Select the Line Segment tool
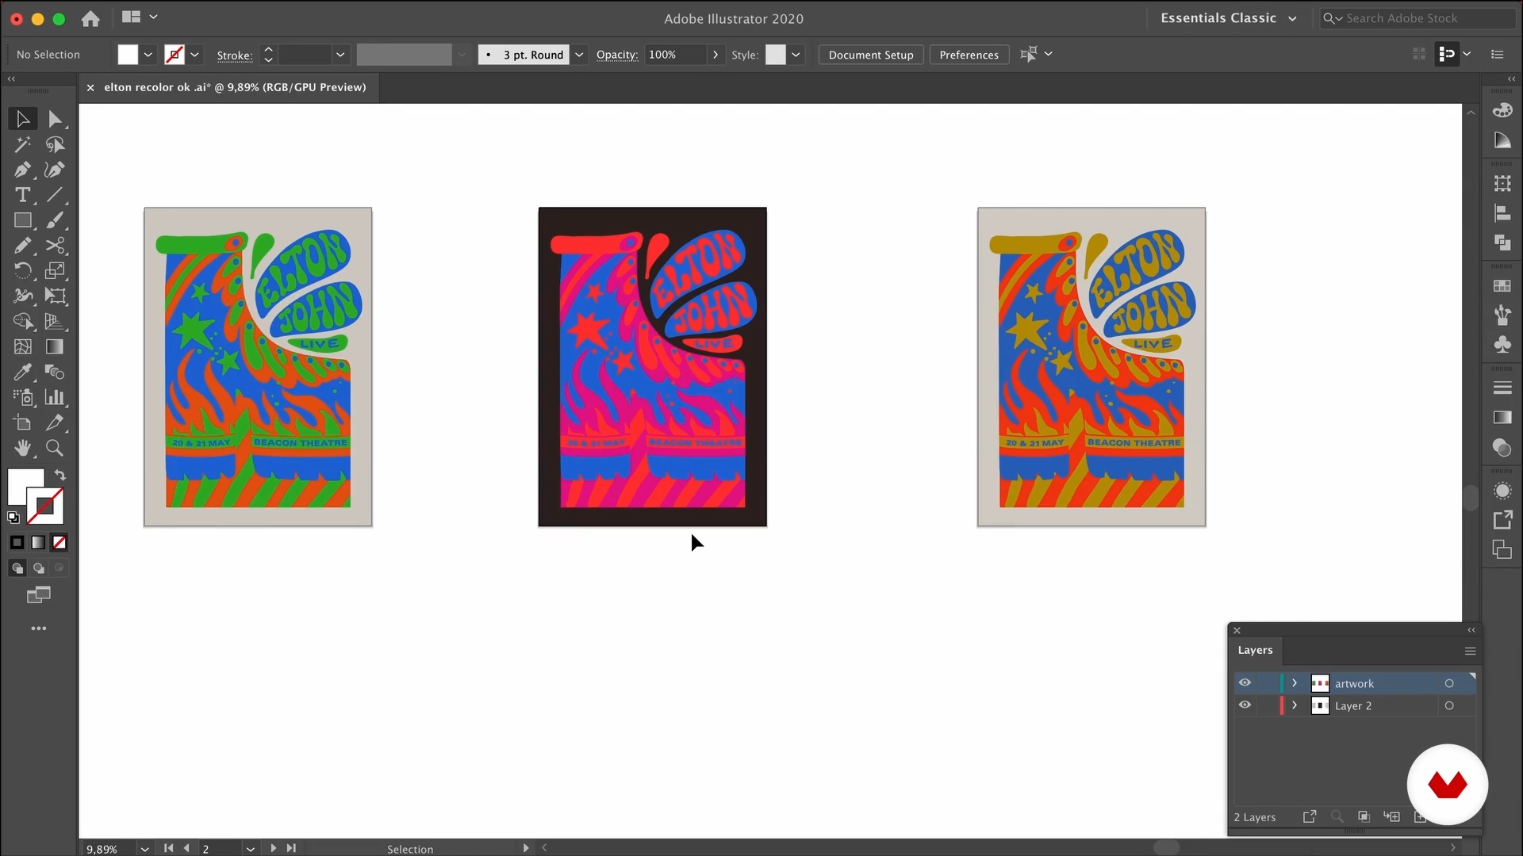1523x856 pixels. click(x=55, y=195)
